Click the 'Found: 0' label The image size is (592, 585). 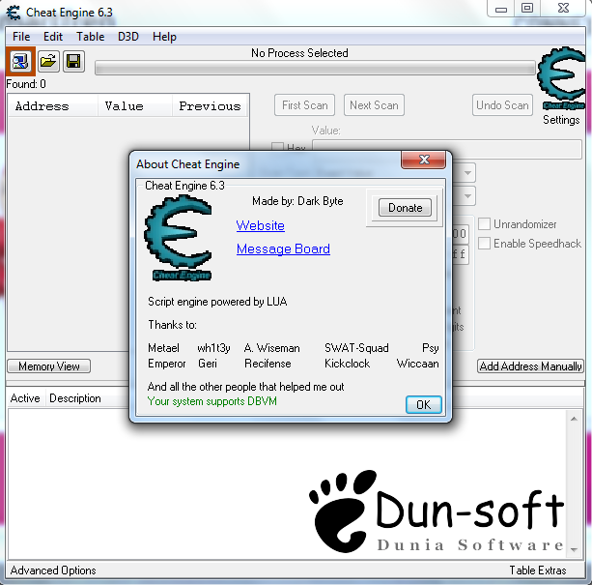[x=26, y=84]
